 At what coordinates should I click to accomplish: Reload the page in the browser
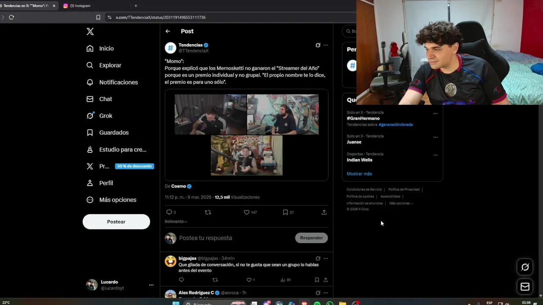tap(11, 17)
